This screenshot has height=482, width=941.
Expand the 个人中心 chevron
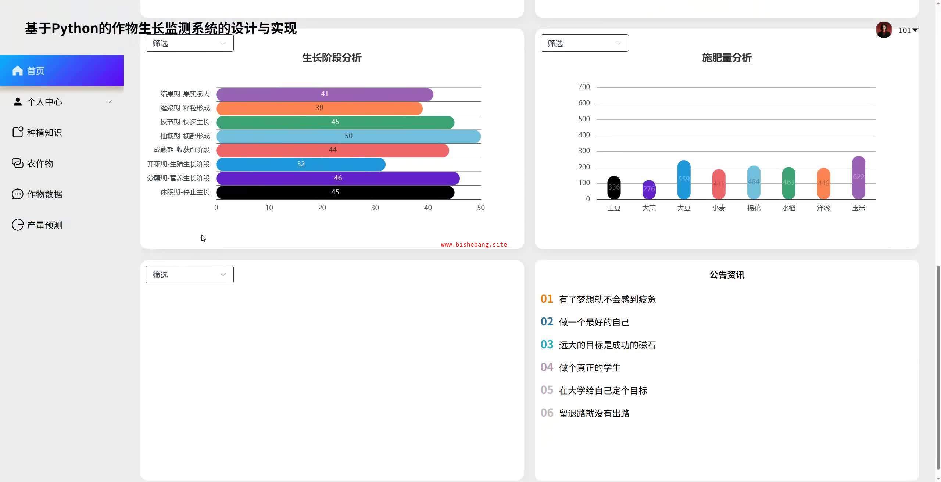point(109,101)
